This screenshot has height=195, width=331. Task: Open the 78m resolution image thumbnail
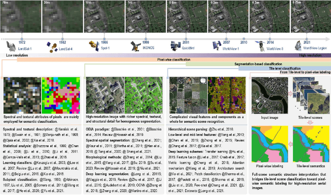21,17
